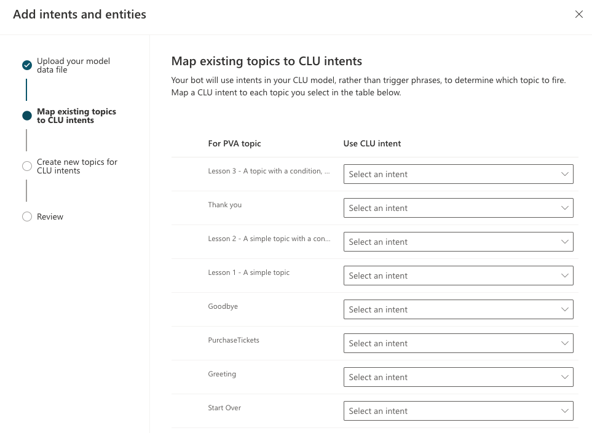Jump to the Review step

click(x=50, y=217)
